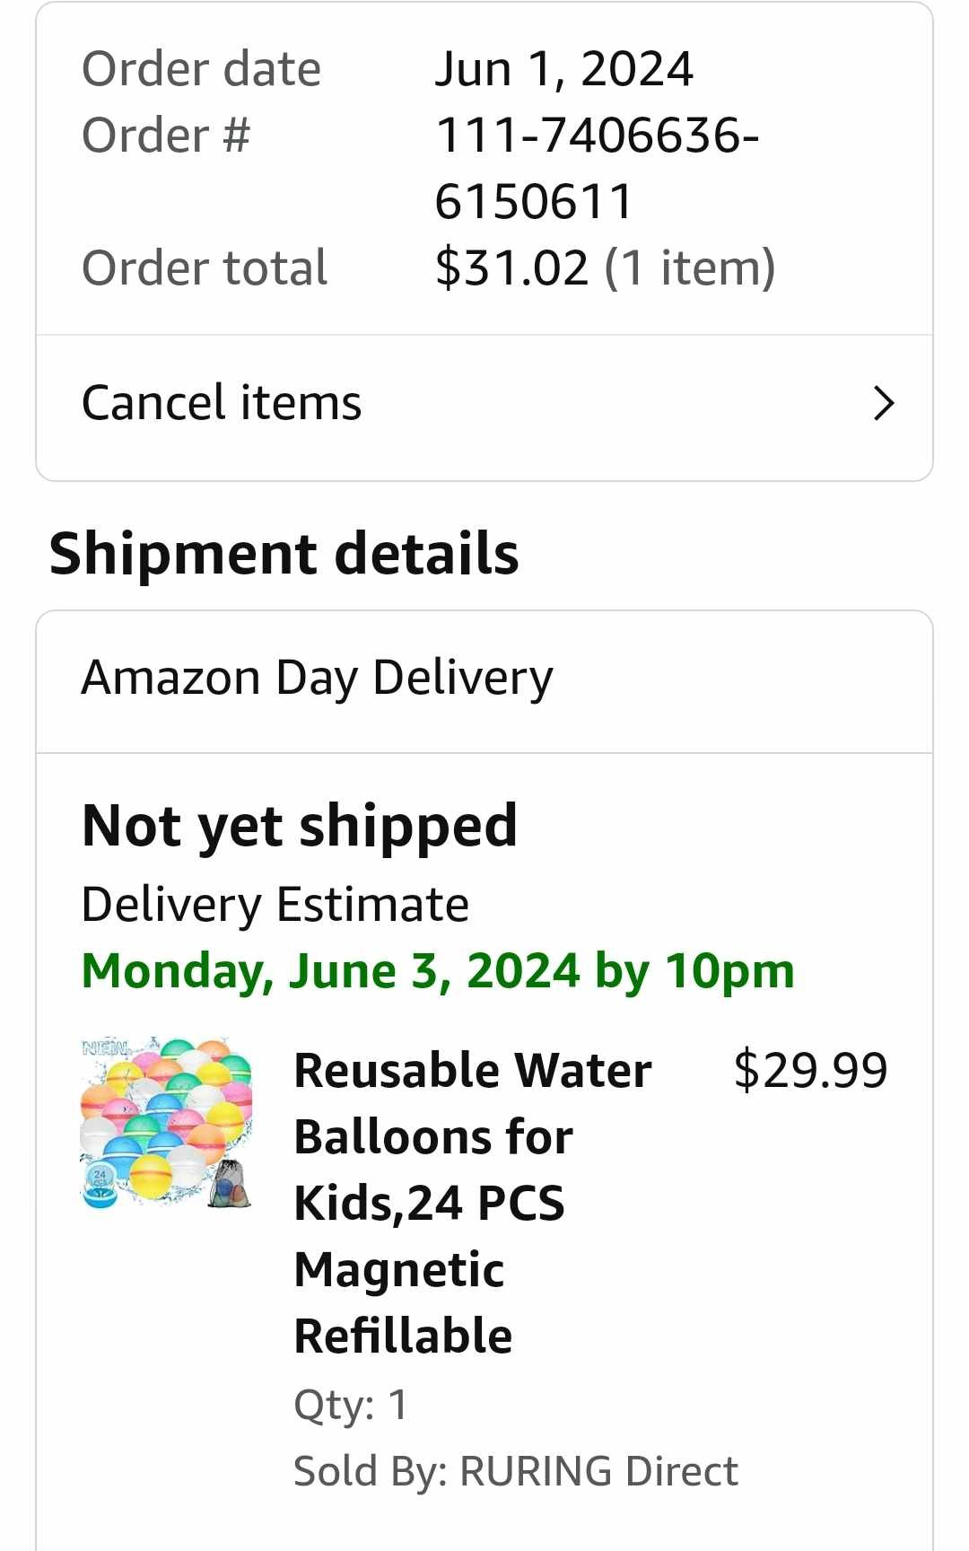969x1551 pixels.
Task: Tap the chevron arrow beside Cancel items
Action: click(884, 404)
